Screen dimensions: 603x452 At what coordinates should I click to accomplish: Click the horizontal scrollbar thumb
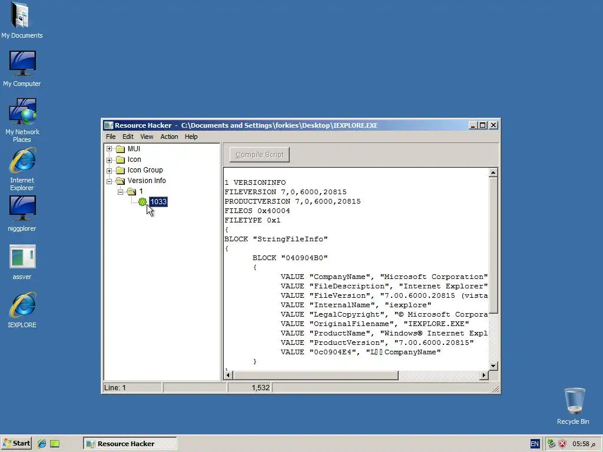[x=316, y=375]
